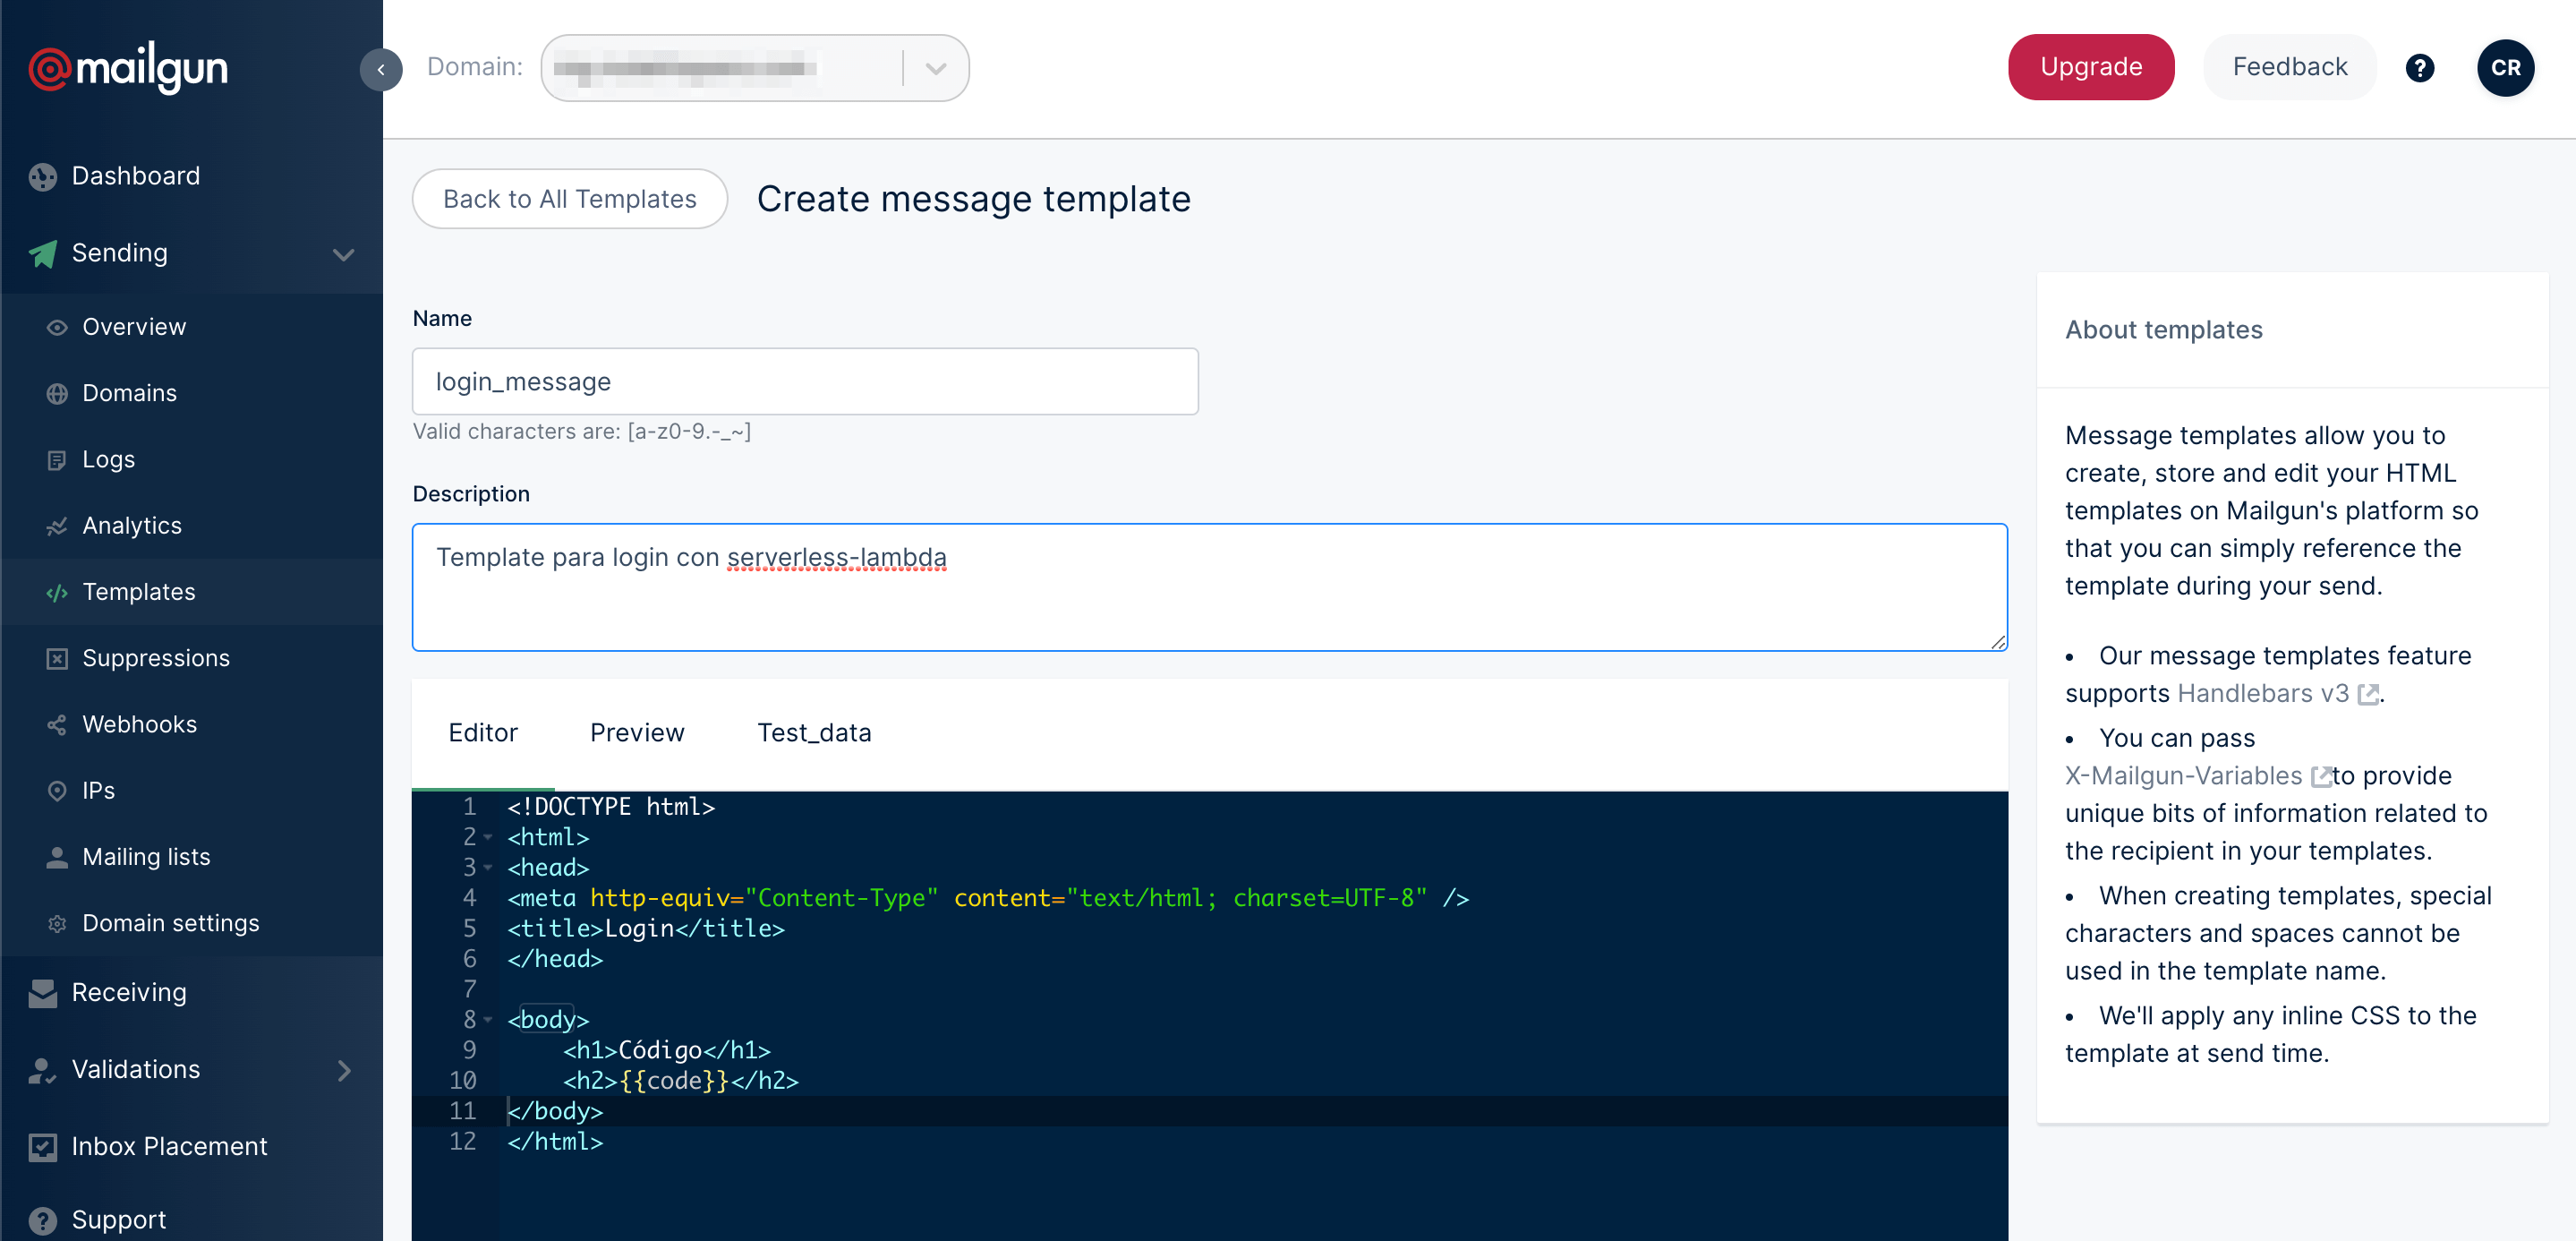This screenshot has width=2576, height=1241.
Task: Click the Mailgun logo
Action: (x=128, y=68)
